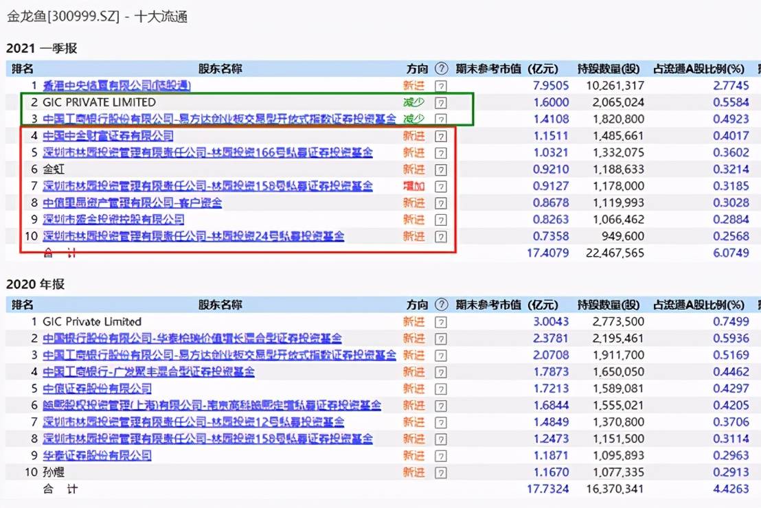Click the help box icon in the 中国中金财富证券 row
This screenshot has width=761, height=508.
tap(441, 137)
